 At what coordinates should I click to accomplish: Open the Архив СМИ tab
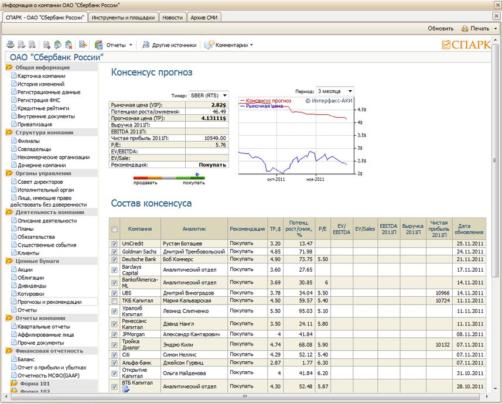[204, 18]
